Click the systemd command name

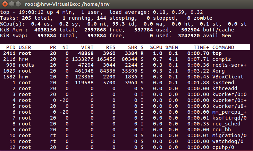223,83
